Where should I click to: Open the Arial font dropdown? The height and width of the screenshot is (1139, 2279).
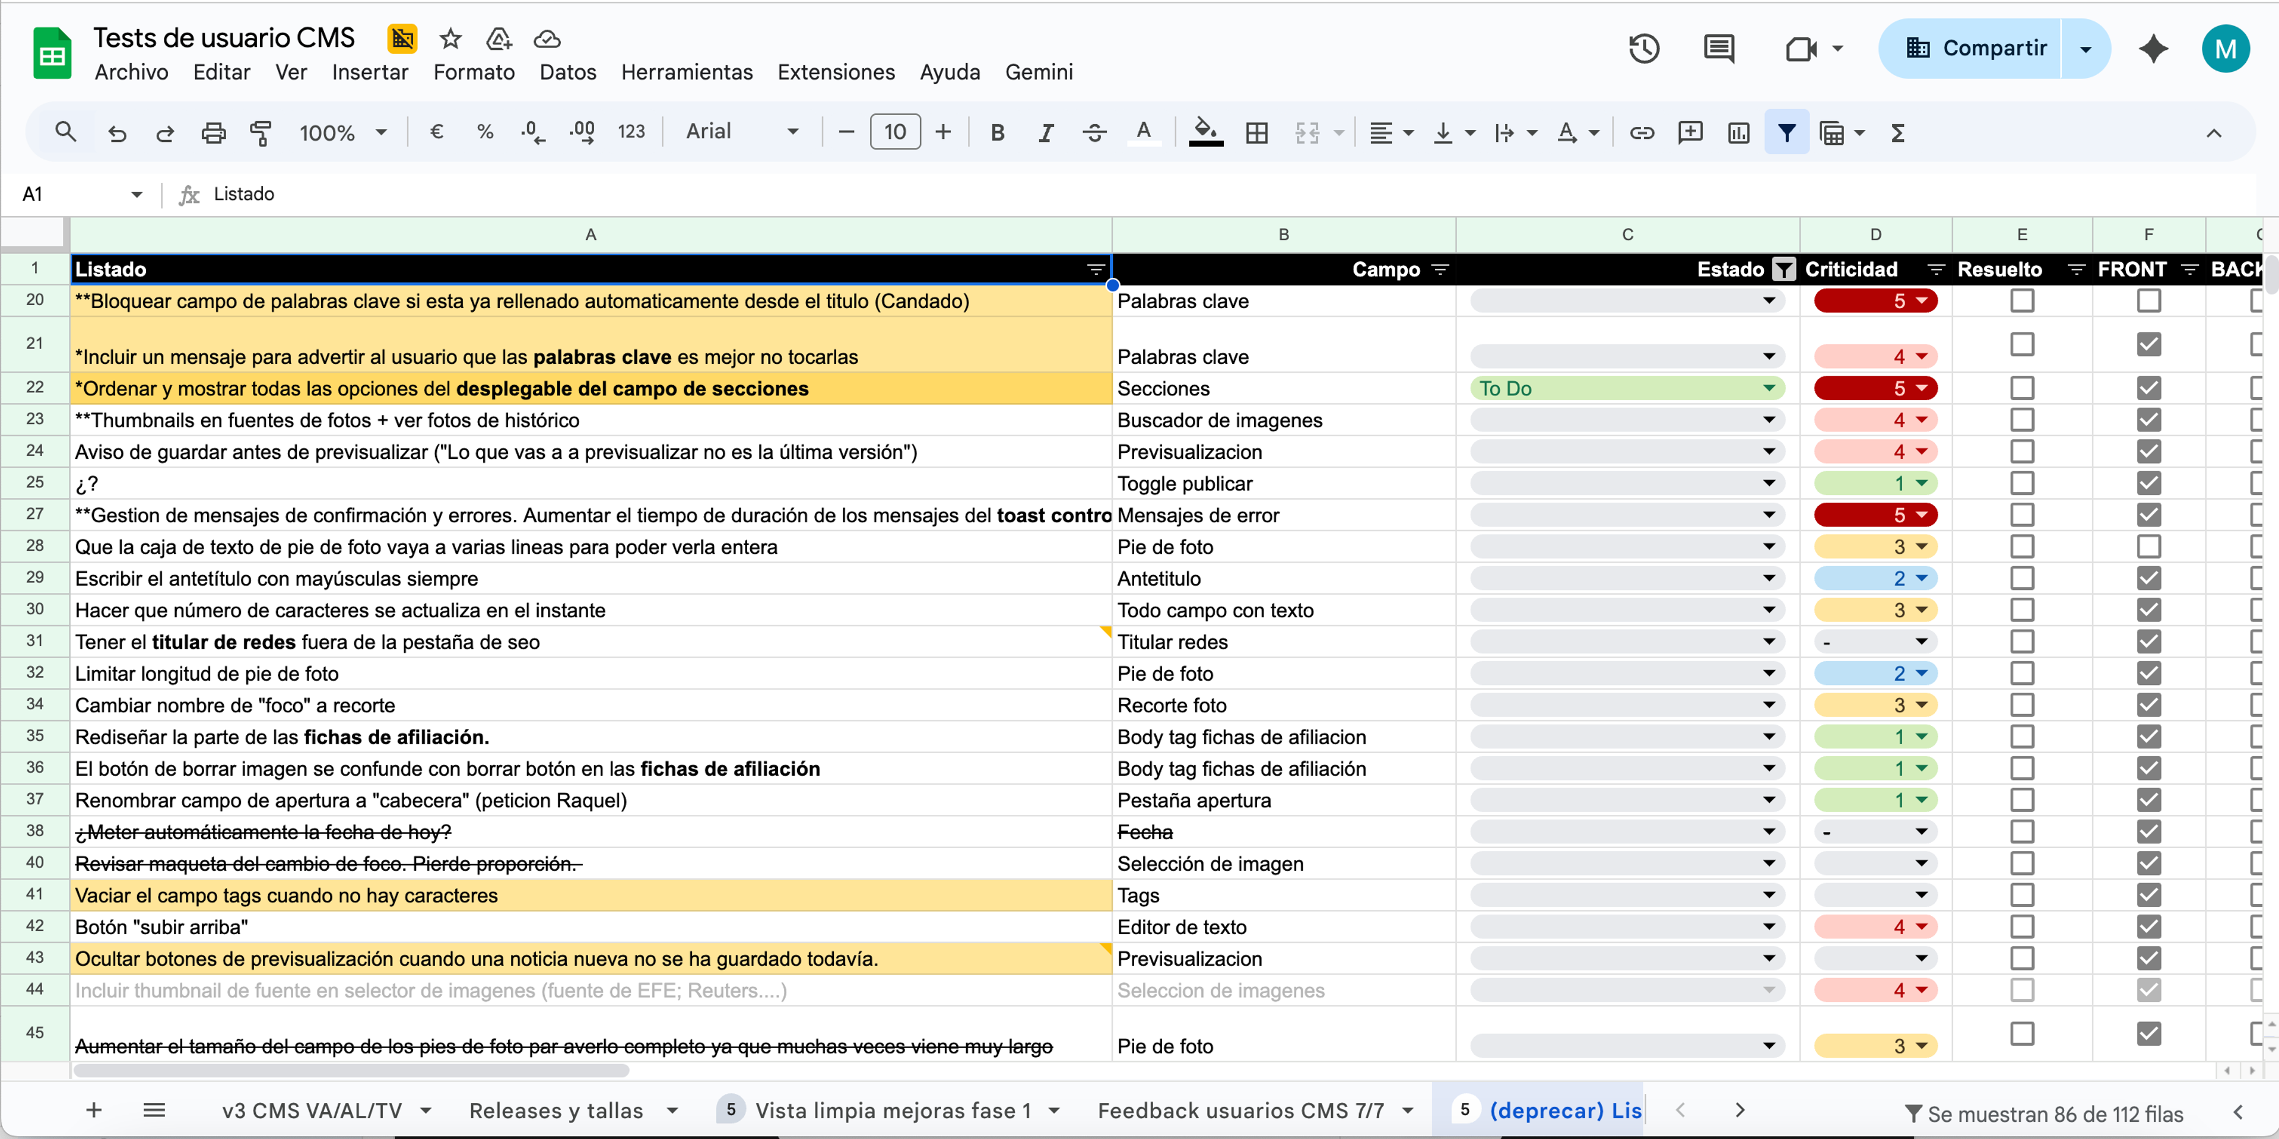741,132
